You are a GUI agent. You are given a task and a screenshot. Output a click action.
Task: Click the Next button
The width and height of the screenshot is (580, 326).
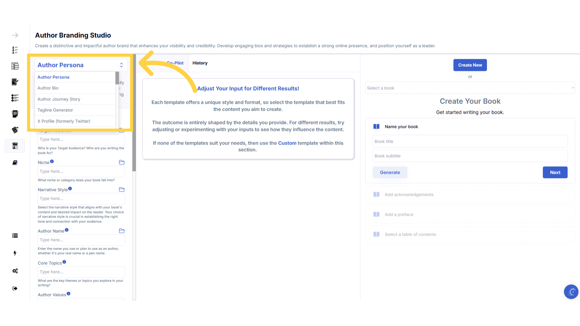pyautogui.click(x=555, y=172)
